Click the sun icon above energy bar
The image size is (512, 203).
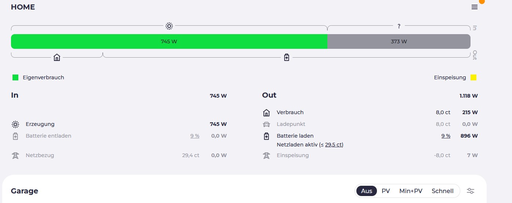point(169,26)
